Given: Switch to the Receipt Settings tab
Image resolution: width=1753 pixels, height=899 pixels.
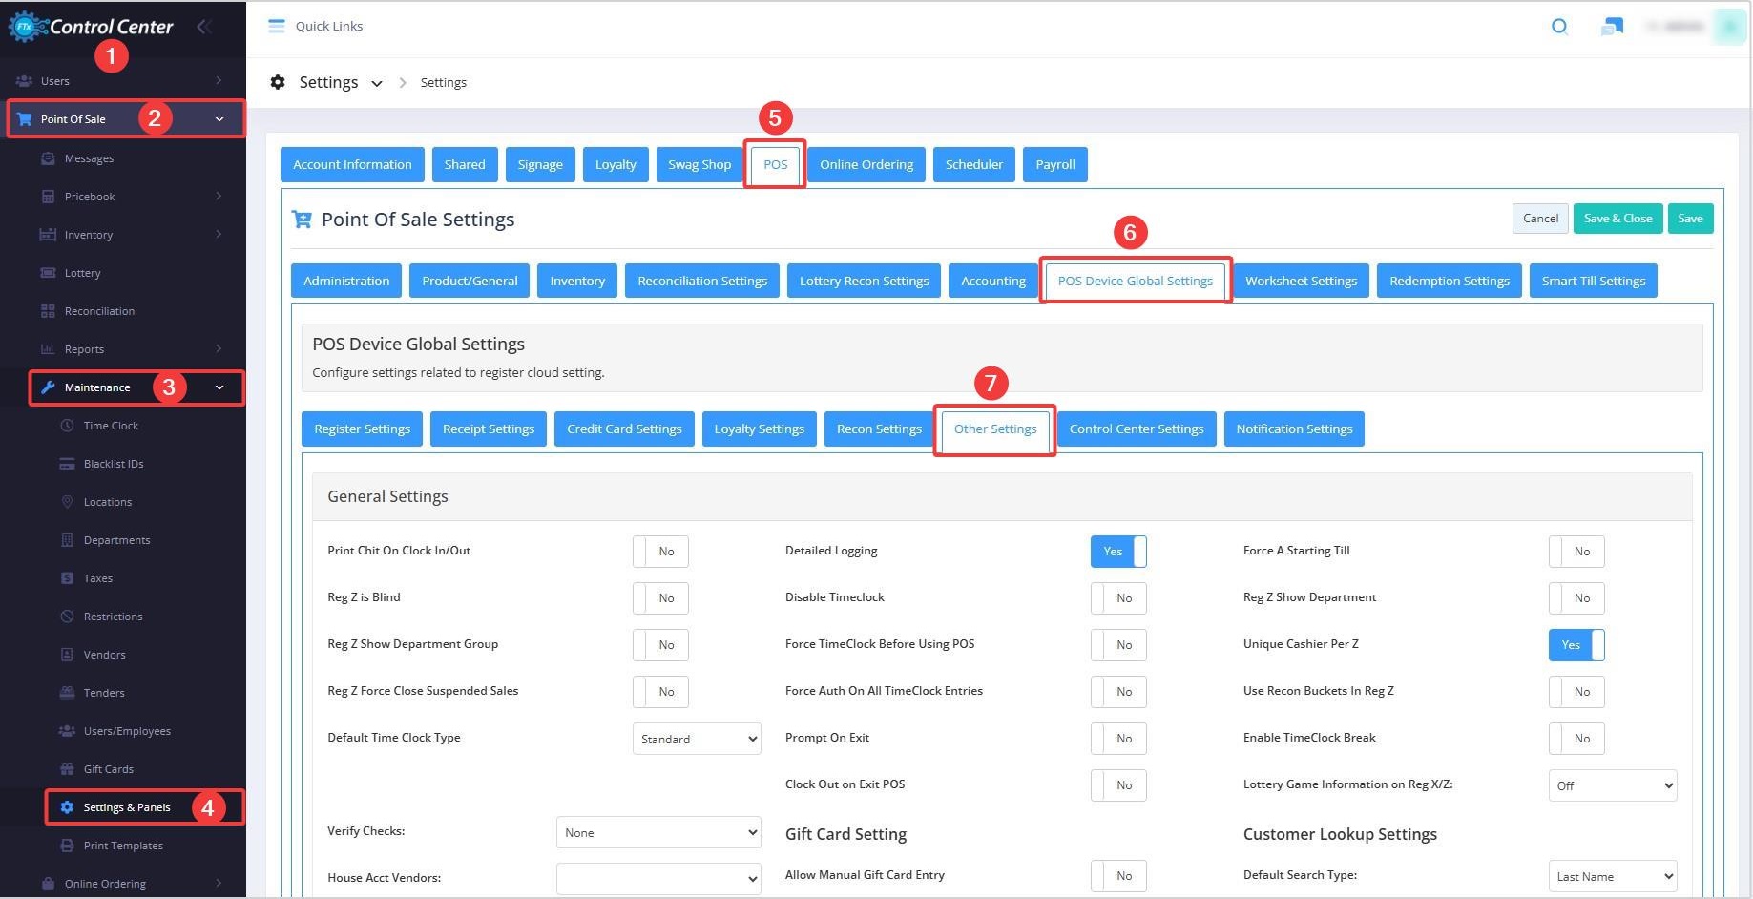Looking at the screenshot, I should 488,429.
